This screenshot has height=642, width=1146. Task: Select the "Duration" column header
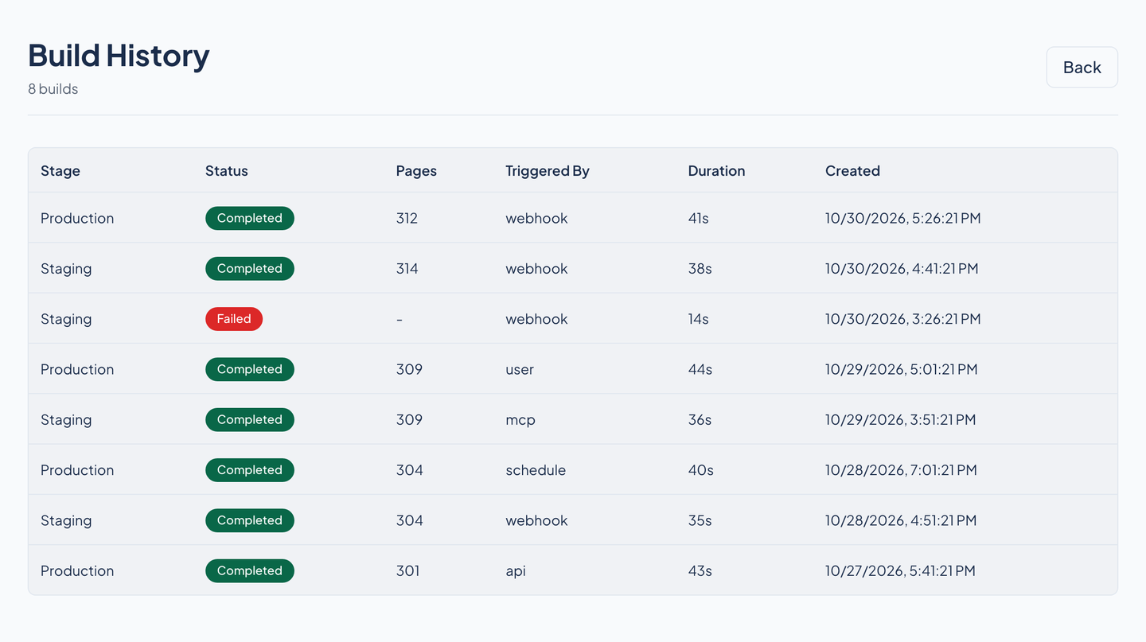(x=717, y=171)
